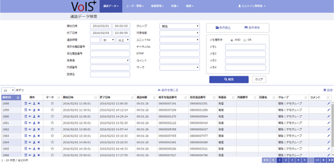334x164 pixels.
Task: Open the 通話データ menu
Action: click(111, 6)
